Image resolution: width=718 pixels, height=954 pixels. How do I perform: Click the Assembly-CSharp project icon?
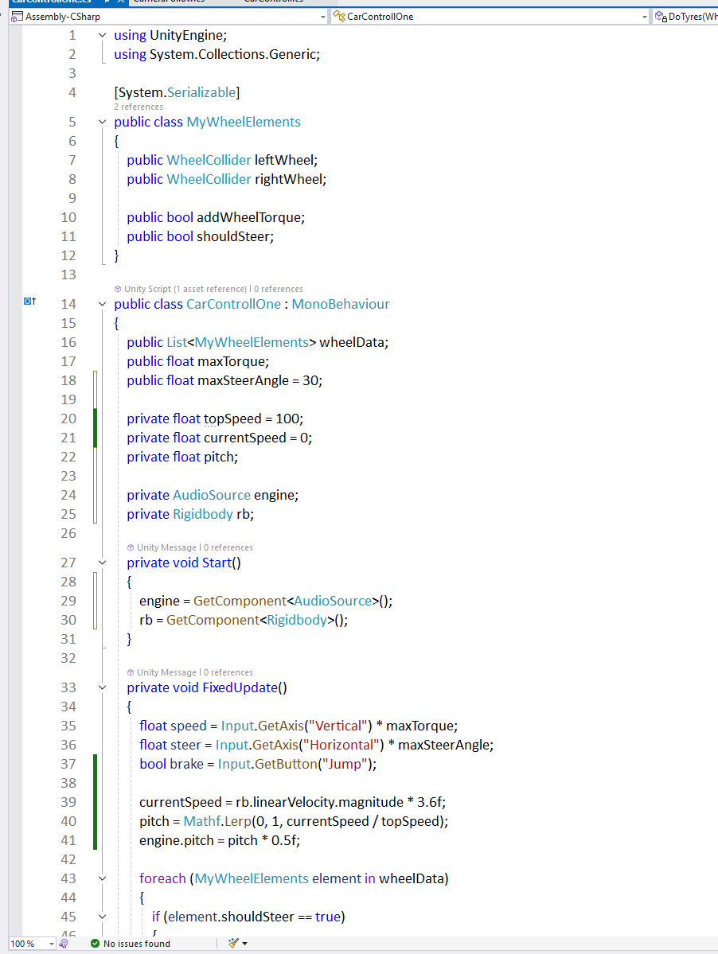coord(17,16)
